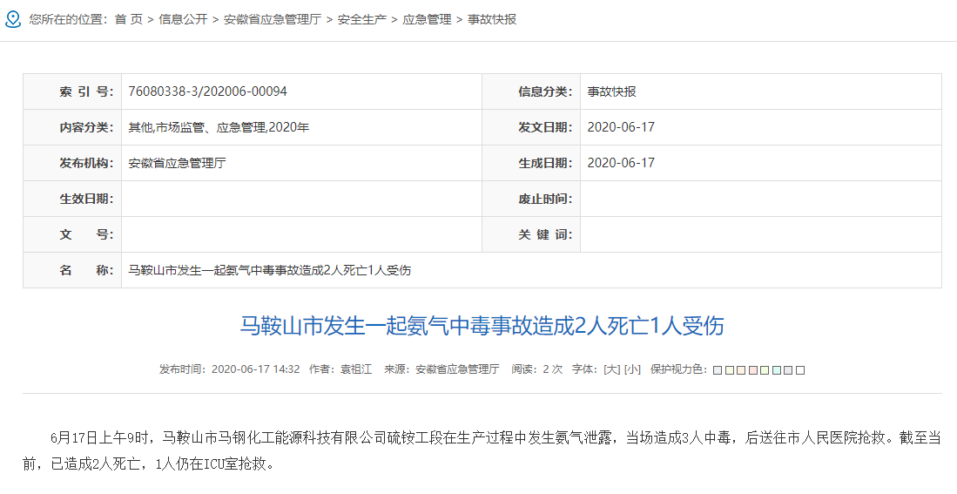Choose the peach eye-protection background swatch
957x494 pixels.
741,370
